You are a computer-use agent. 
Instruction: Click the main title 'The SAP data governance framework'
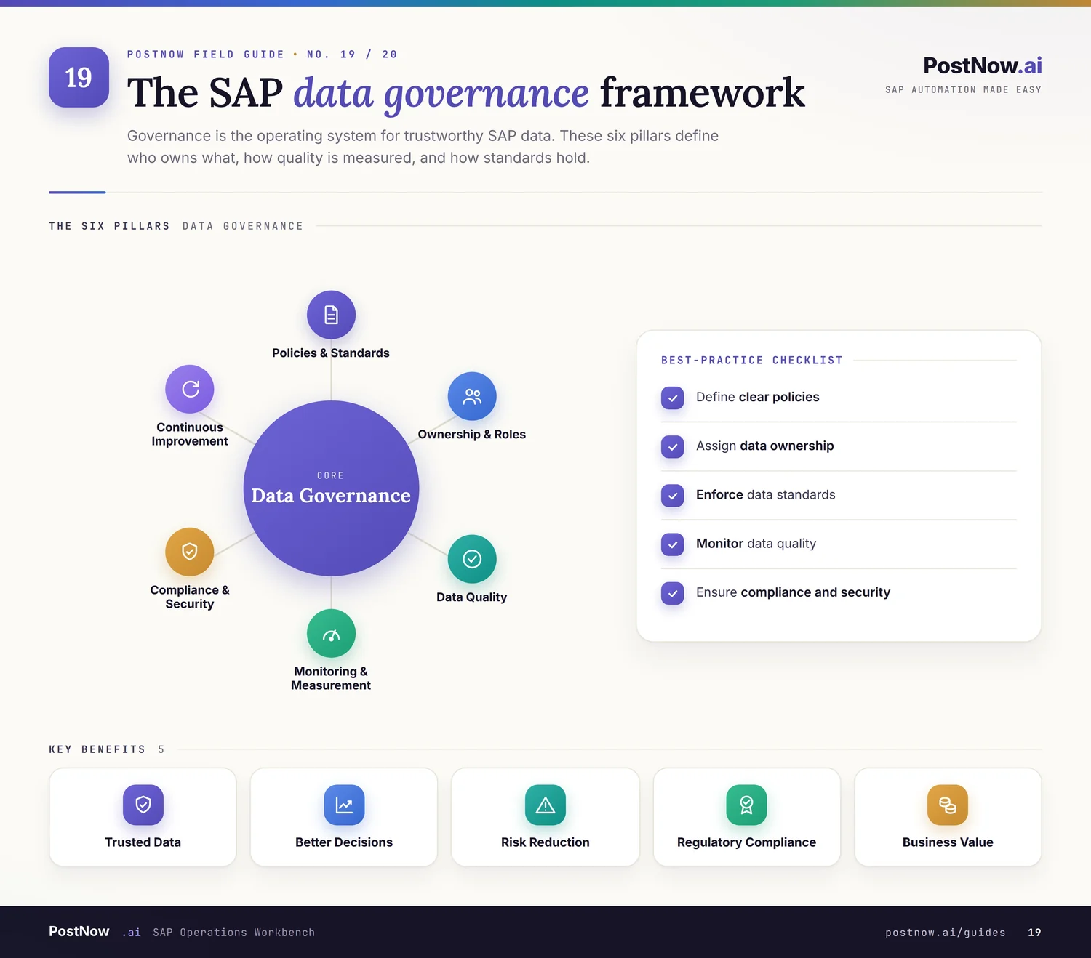pyautogui.click(x=466, y=94)
